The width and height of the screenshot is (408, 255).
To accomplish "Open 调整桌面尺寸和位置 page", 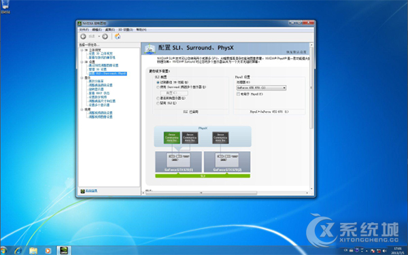I will [x=102, y=101].
